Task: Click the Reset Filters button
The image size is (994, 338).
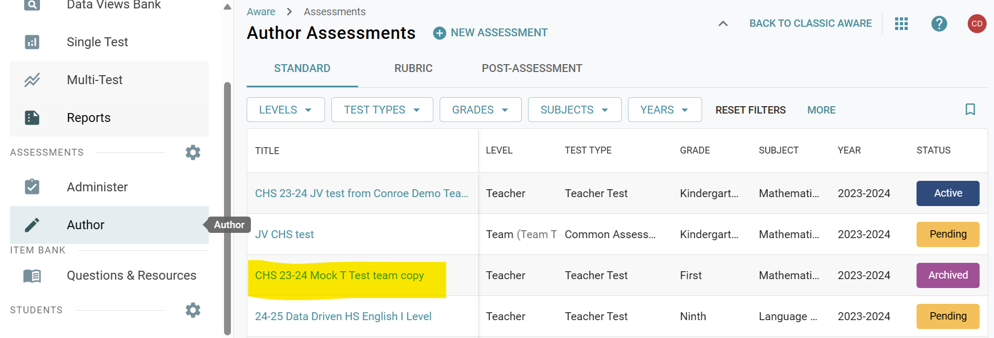Action: pyautogui.click(x=750, y=110)
